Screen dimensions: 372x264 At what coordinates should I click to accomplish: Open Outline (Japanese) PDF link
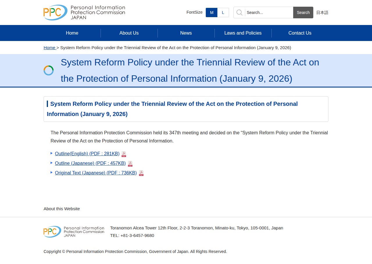[x=90, y=163]
